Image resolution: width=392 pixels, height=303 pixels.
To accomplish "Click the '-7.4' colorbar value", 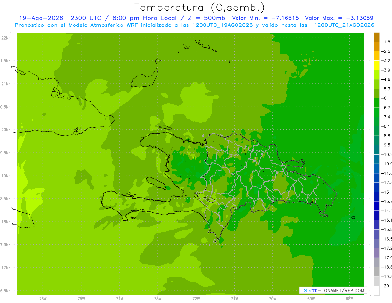I will 386,117.
